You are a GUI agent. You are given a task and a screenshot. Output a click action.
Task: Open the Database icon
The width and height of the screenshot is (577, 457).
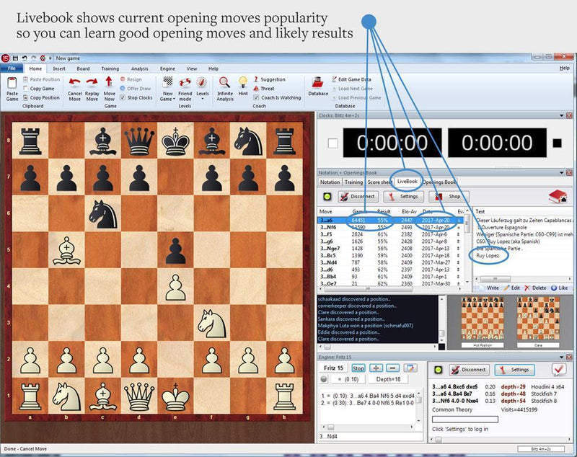click(x=317, y=81)
